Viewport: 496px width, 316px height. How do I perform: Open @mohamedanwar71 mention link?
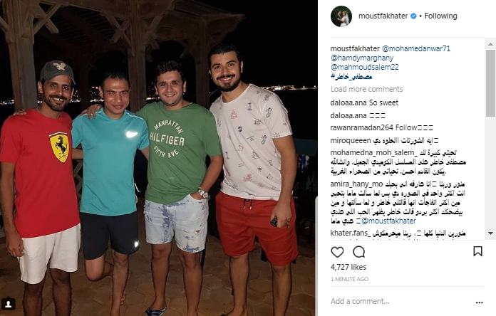coord(416,48)
